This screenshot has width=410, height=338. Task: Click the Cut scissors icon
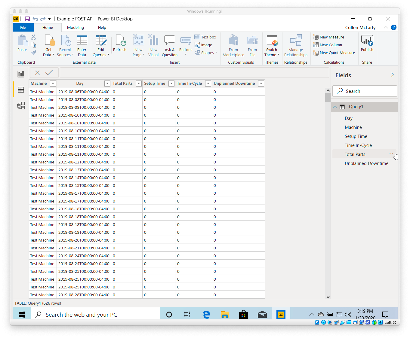click(33, 37)
